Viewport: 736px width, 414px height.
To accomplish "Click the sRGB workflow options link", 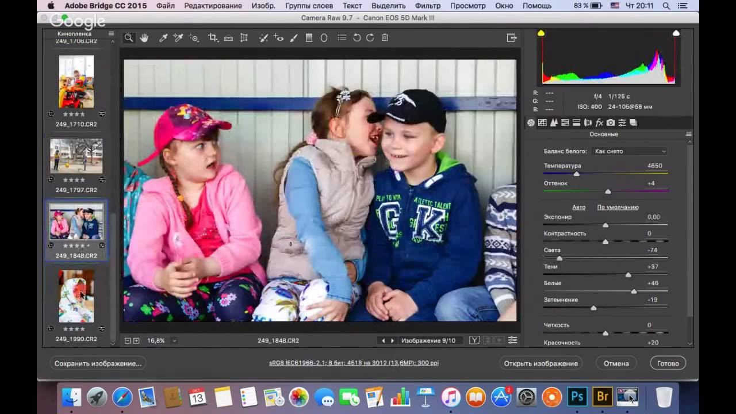I will point(354,363).
